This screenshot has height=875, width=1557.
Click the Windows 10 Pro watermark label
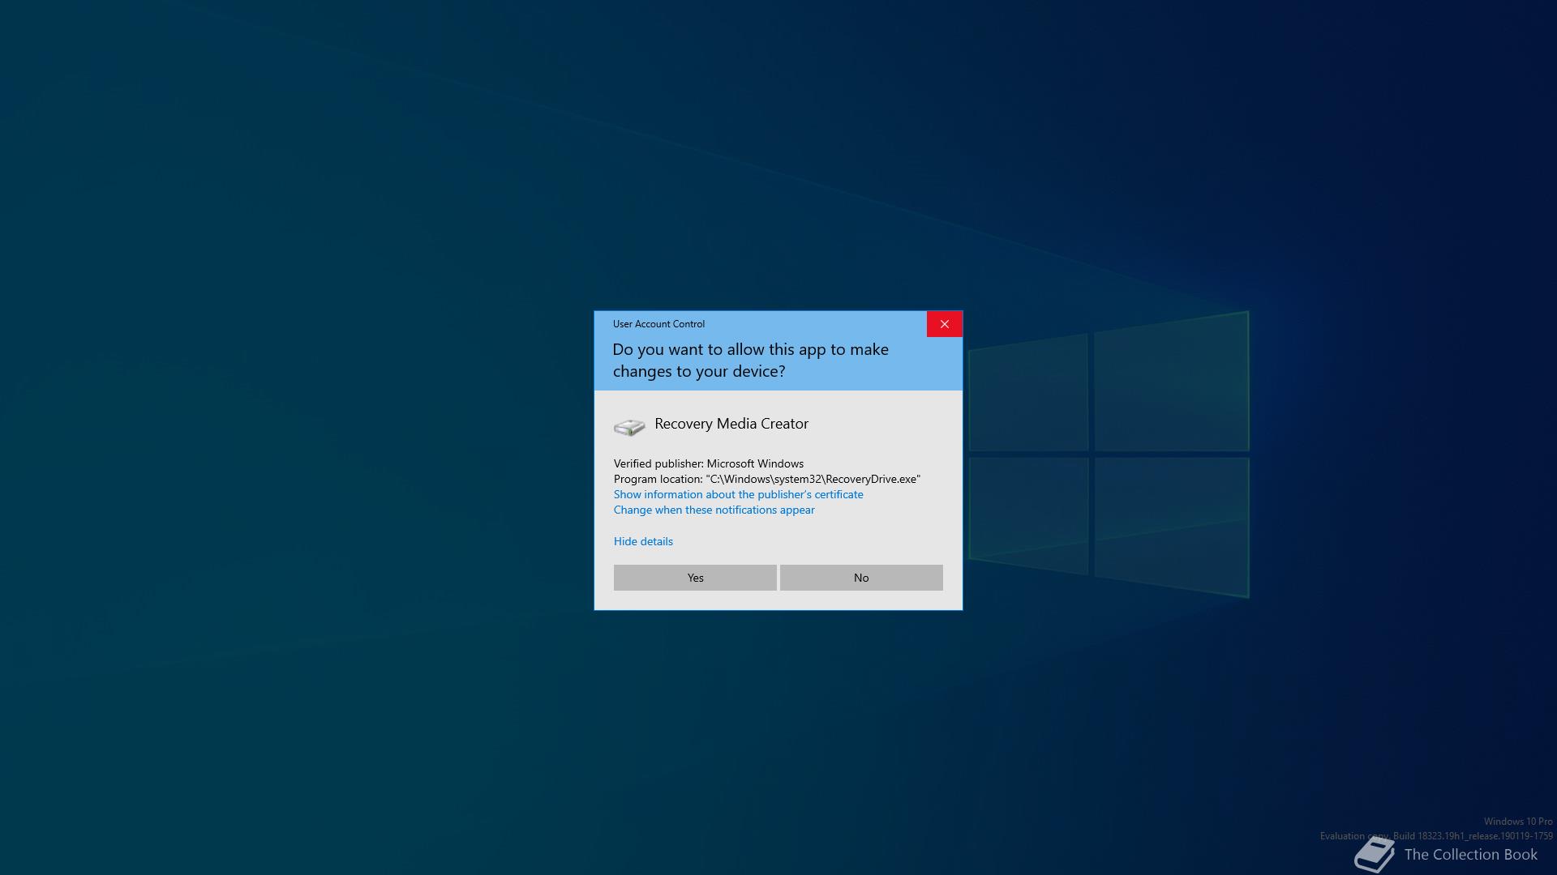(1518, 822)
